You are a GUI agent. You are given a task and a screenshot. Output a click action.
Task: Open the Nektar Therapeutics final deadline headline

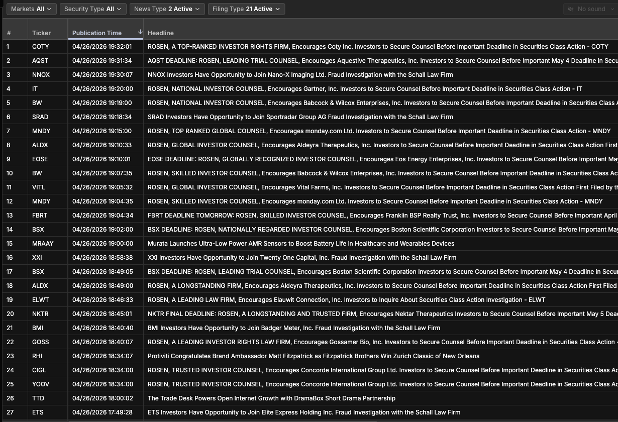click(383, 314)
